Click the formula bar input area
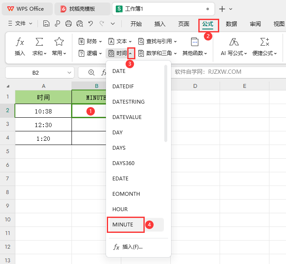 tap(229, 73)
